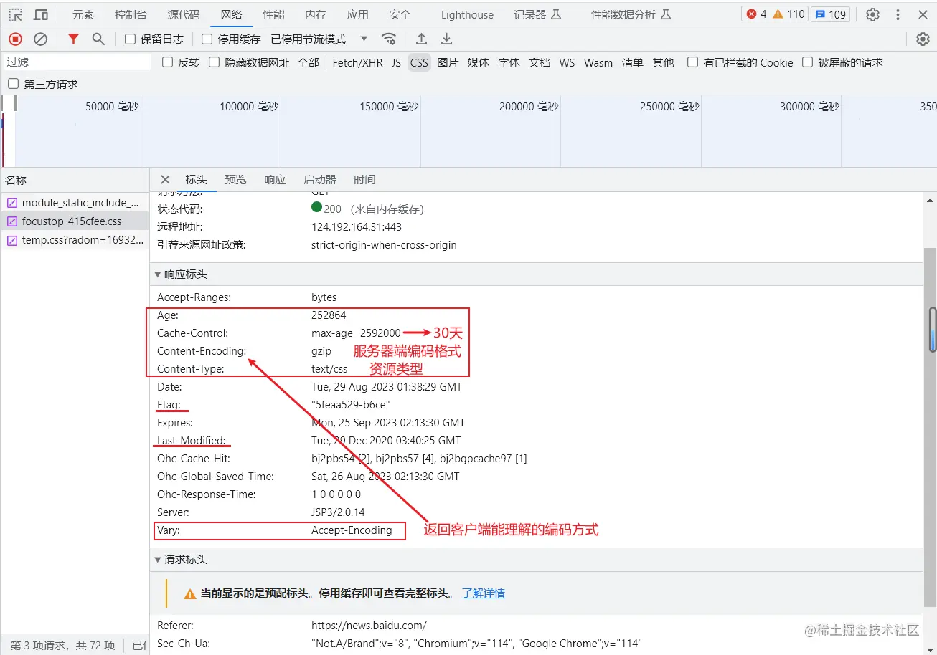Click the Referer value https://news.baidu.com/

coord(369,626)
